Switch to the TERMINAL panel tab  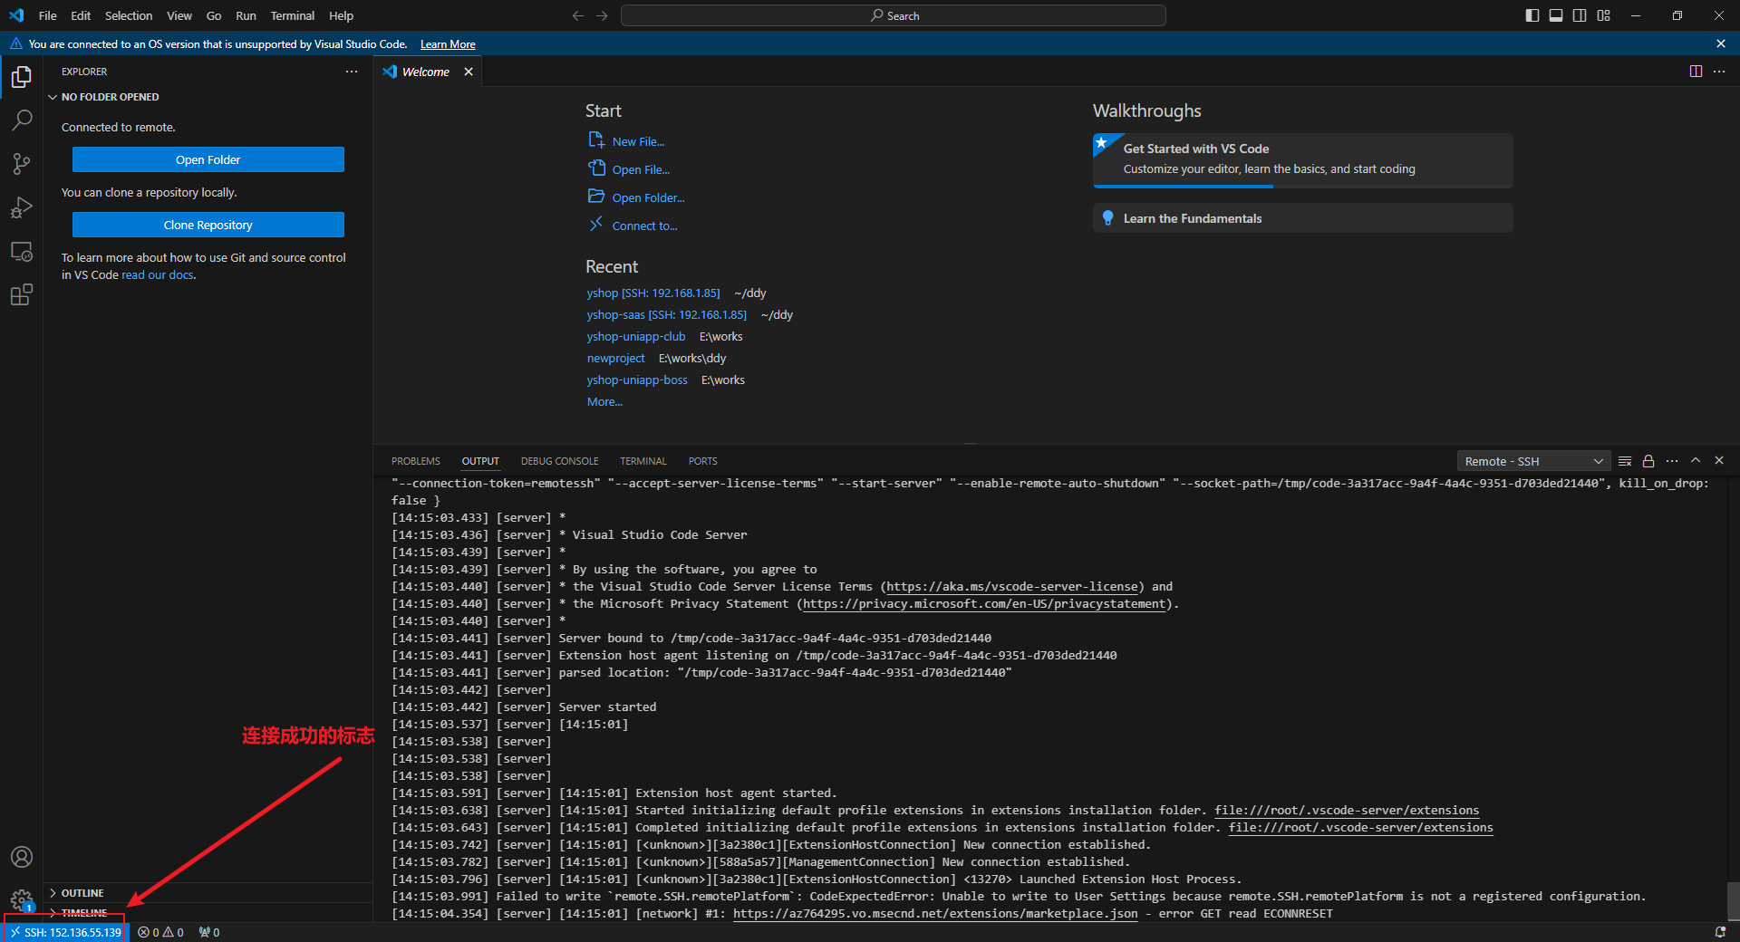[643, 461]
